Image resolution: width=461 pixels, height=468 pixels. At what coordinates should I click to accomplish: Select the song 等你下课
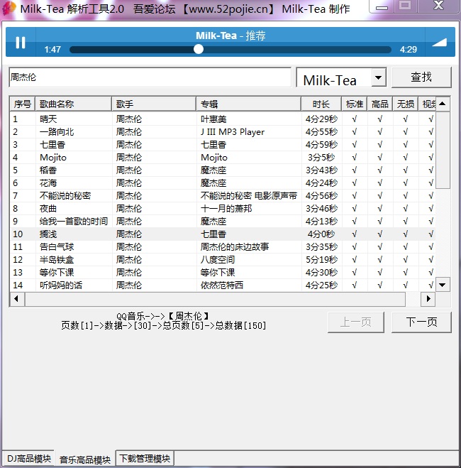click(57, 273)
